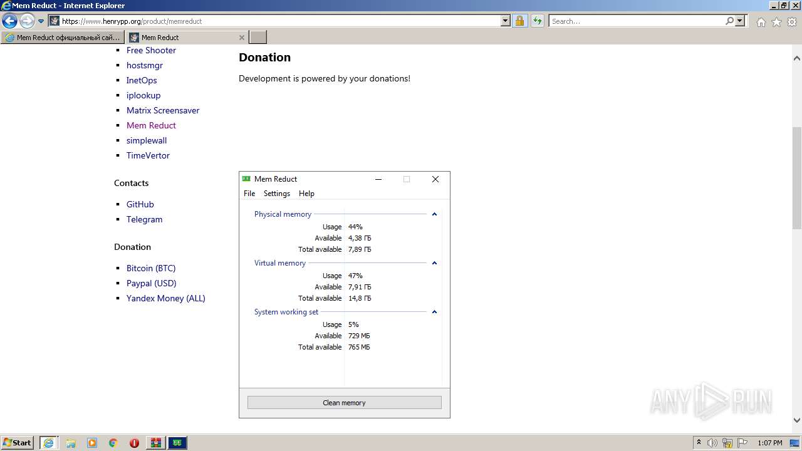Image resolution: width=802 pixels, height=451 pixels.
Task: Click the Clean memory button
Action: (x=344, y=403)
